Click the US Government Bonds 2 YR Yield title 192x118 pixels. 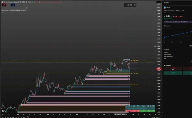point(17,2)
